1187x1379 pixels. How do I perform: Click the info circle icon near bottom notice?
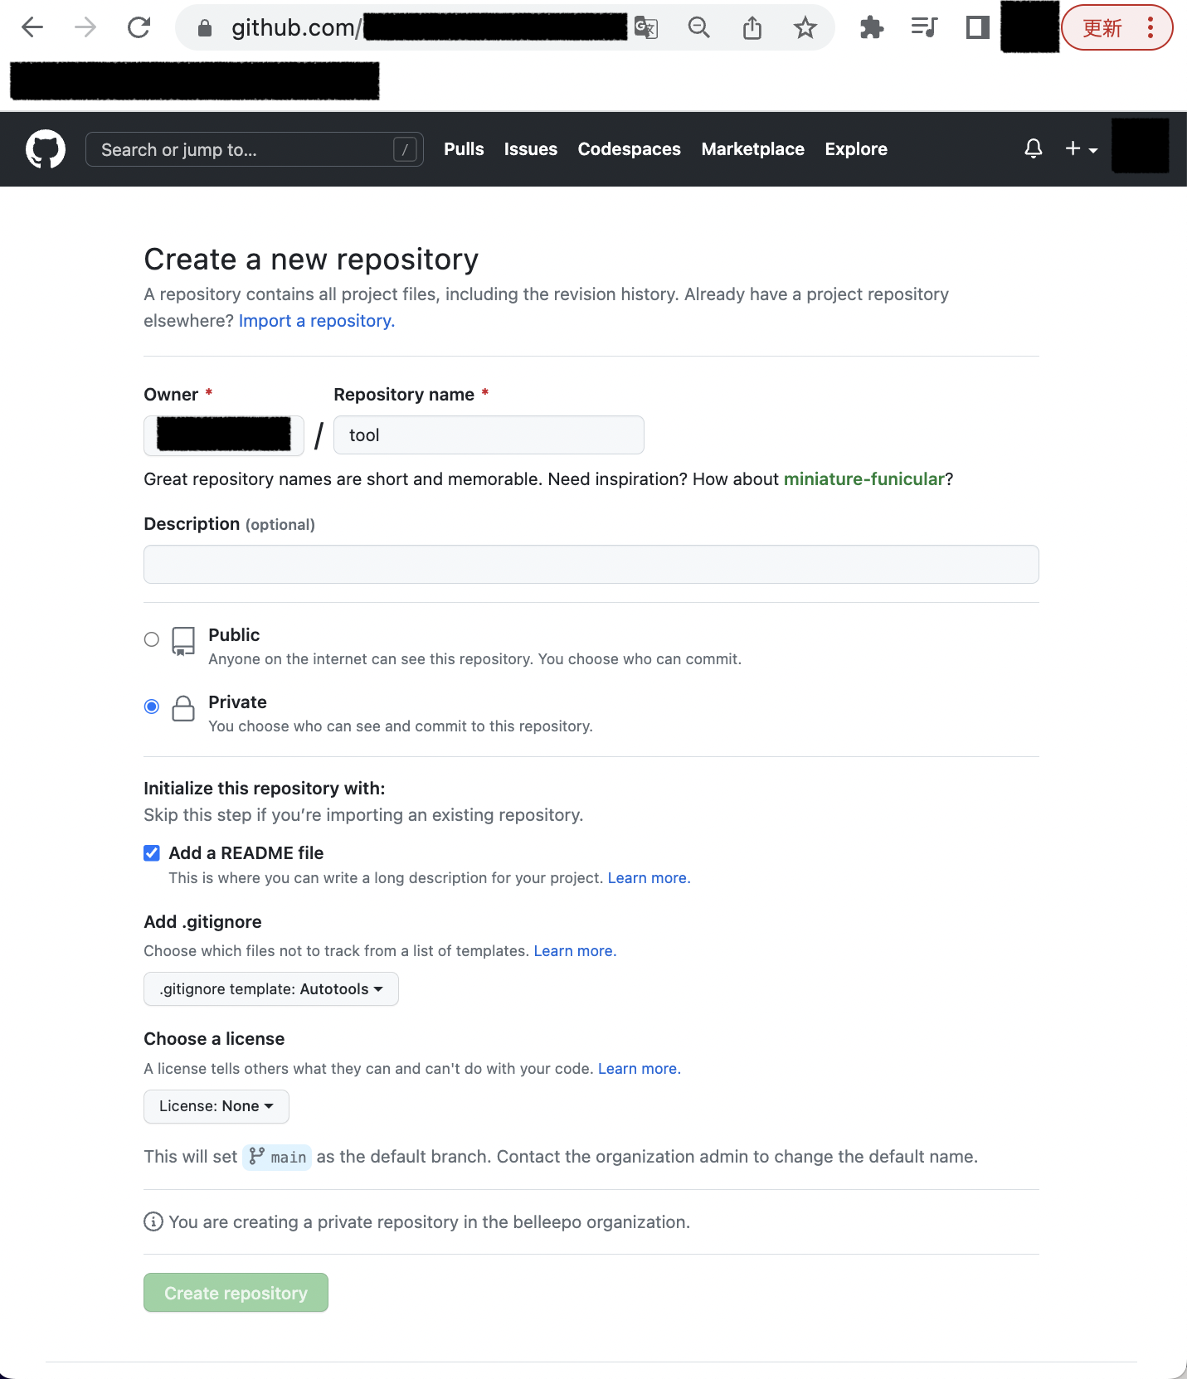(153, 1221)
